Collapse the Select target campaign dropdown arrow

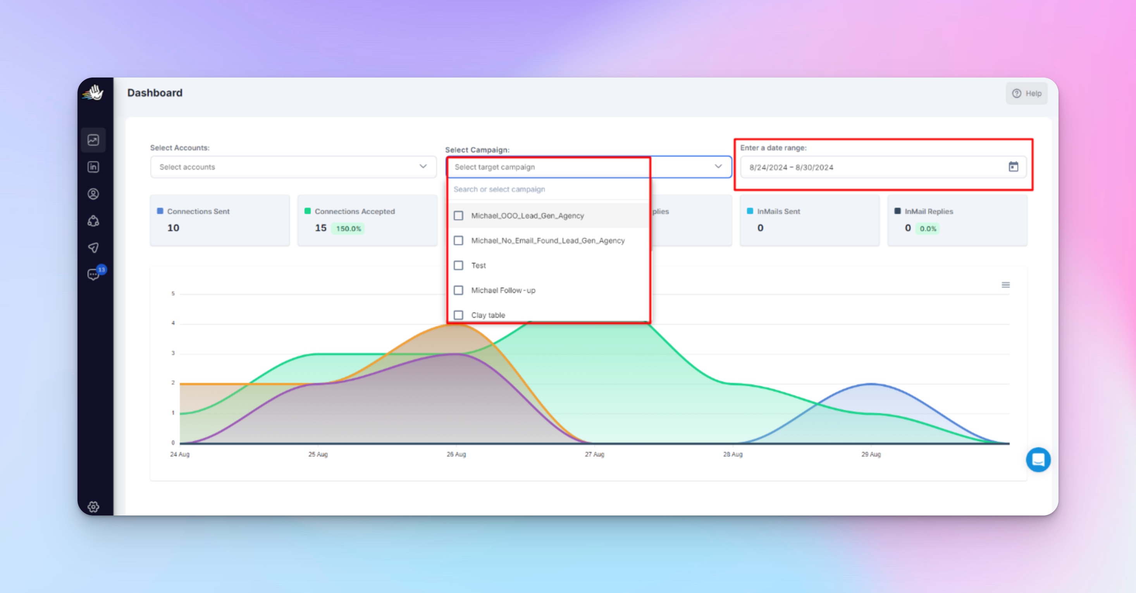click(718, 167)
